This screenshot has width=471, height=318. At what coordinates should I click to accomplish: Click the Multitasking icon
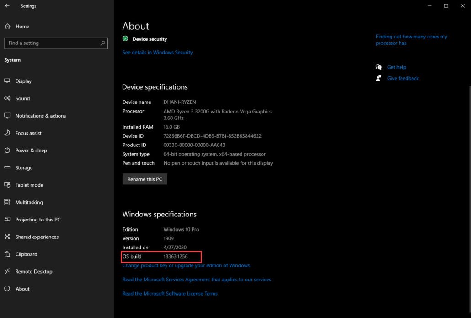pos(7,202)
